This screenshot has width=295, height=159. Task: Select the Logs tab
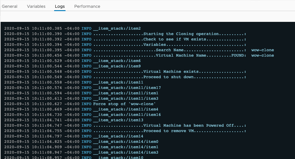60,6
